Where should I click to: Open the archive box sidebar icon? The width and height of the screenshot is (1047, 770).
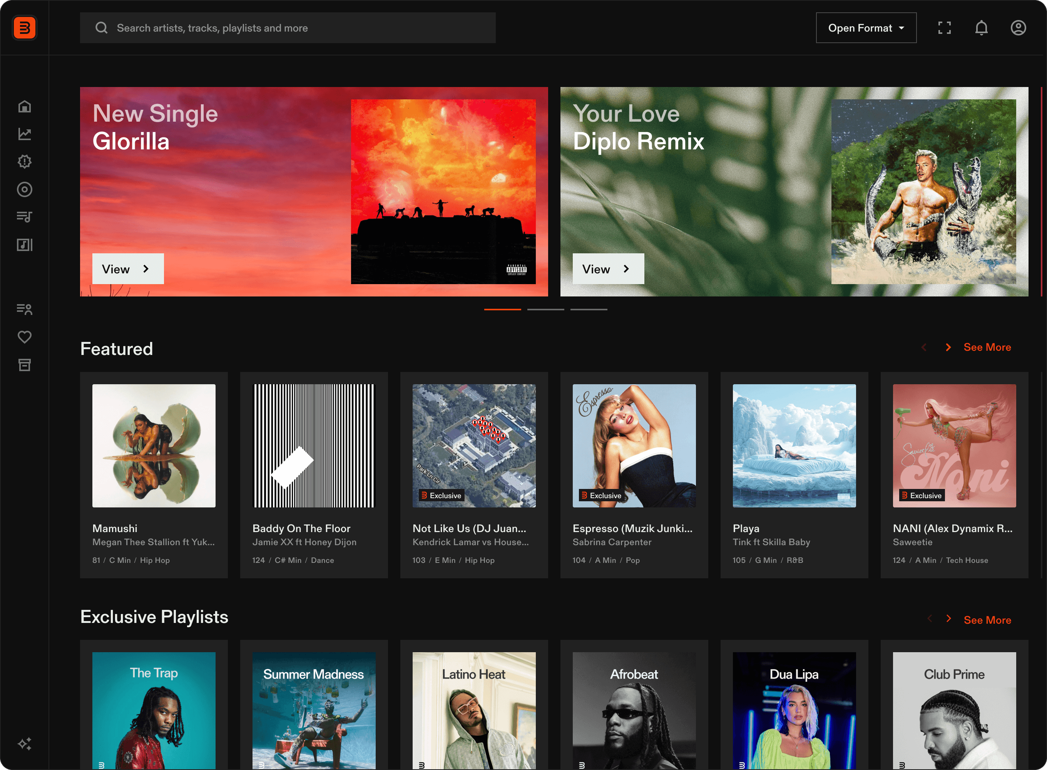[x=25, y=365]
